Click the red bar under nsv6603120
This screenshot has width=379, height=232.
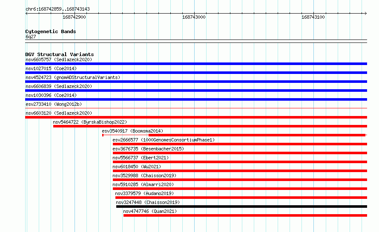tap(196, 117)
